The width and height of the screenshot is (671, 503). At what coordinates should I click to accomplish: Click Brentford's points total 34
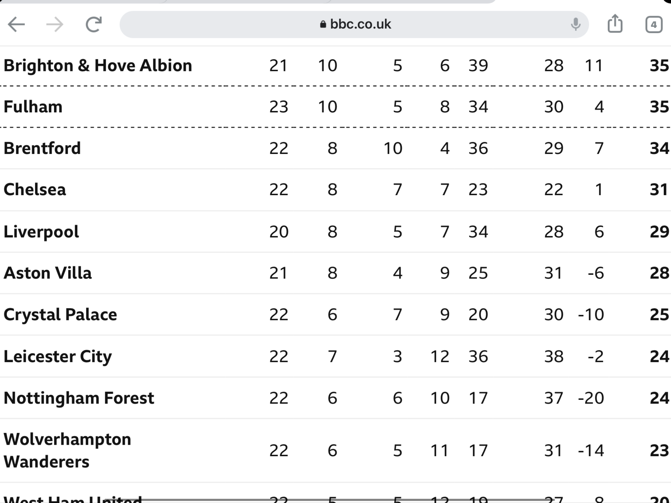[659, 148]
